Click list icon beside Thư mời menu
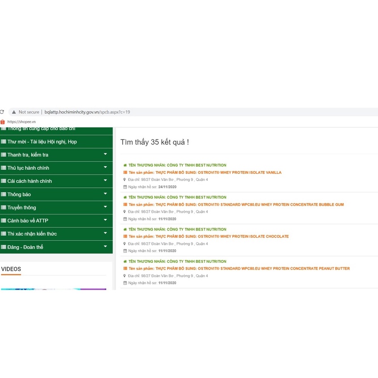The height and width of the screenshot is (378, 378). 4,142
